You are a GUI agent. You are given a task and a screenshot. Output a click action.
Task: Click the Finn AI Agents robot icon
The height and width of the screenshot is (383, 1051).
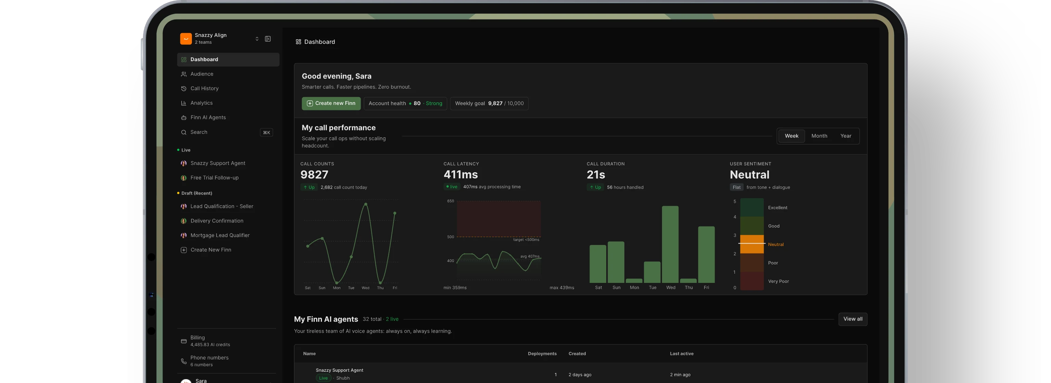pyautogui.click(x=184, y=118)
